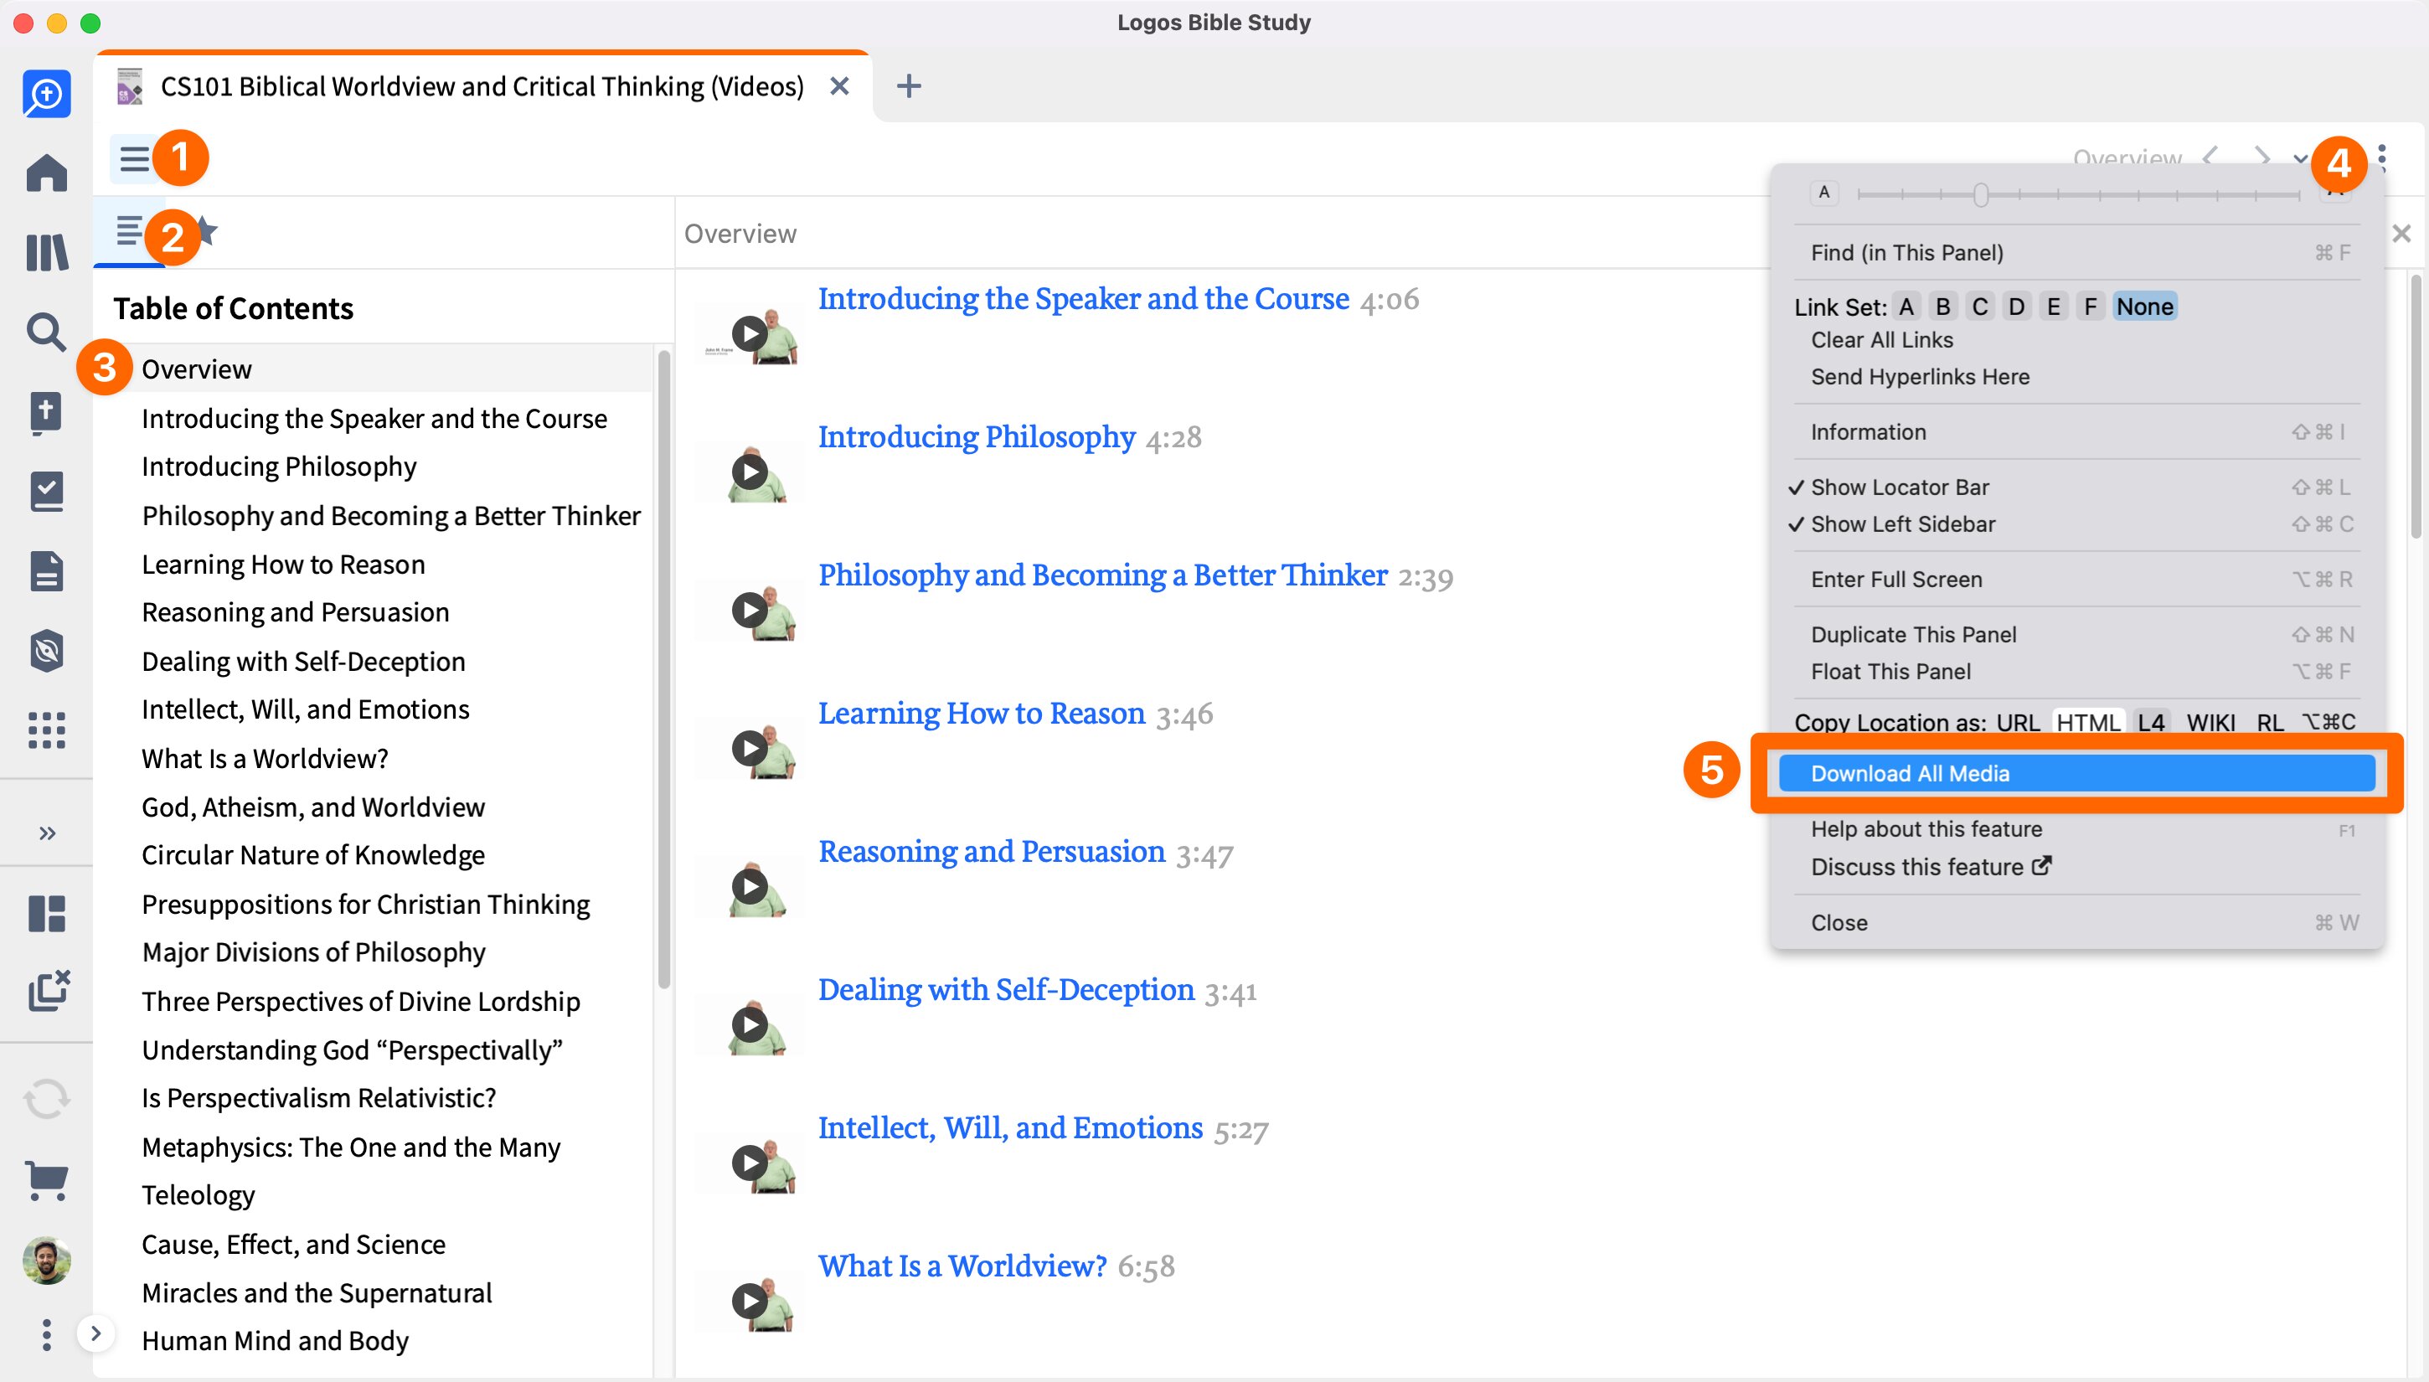Click the Table of Contents scrollbar
The height and width of the screenshot is (1382, 2429).
pos(663,670)
